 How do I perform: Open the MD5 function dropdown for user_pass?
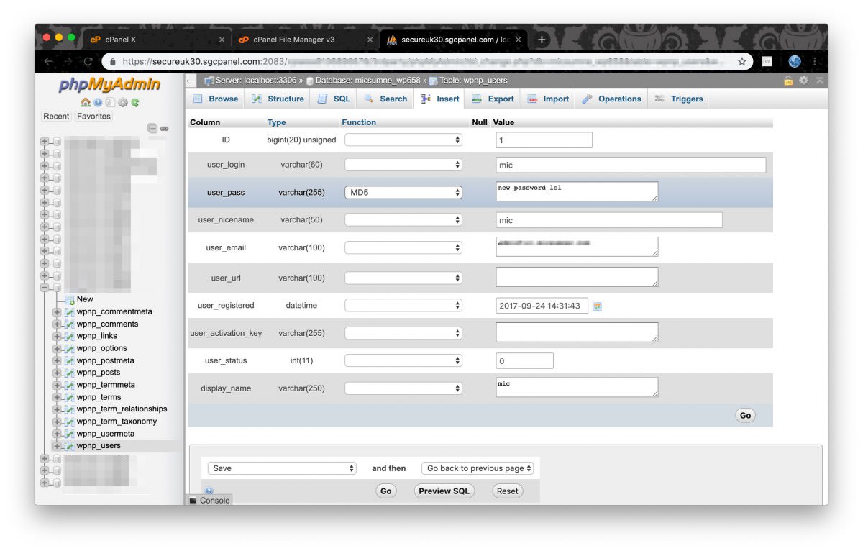click(x=403, y=193)
